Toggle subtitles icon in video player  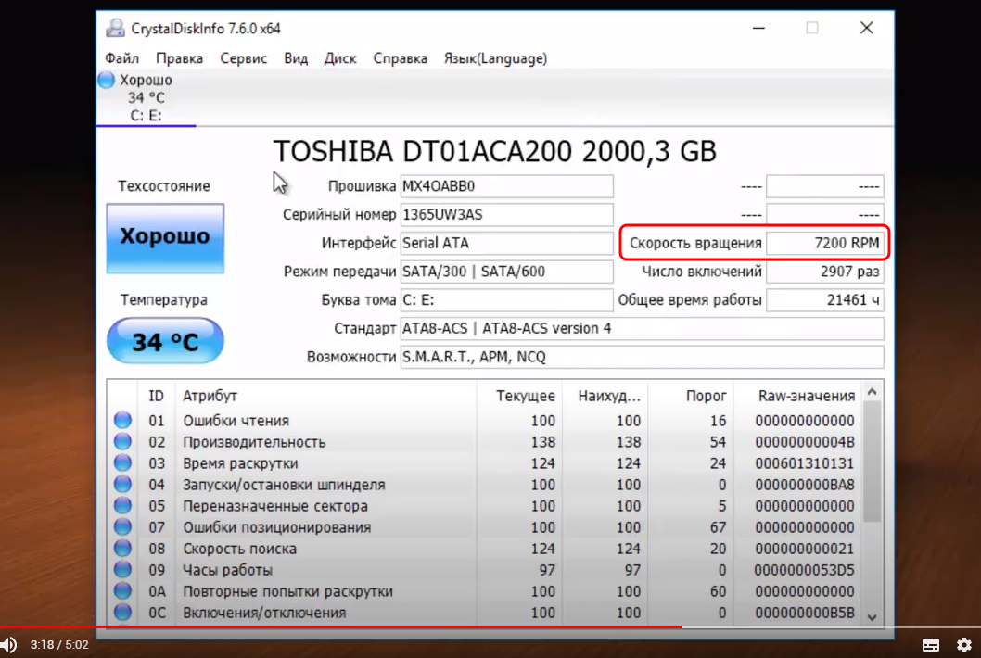point(931,644)
